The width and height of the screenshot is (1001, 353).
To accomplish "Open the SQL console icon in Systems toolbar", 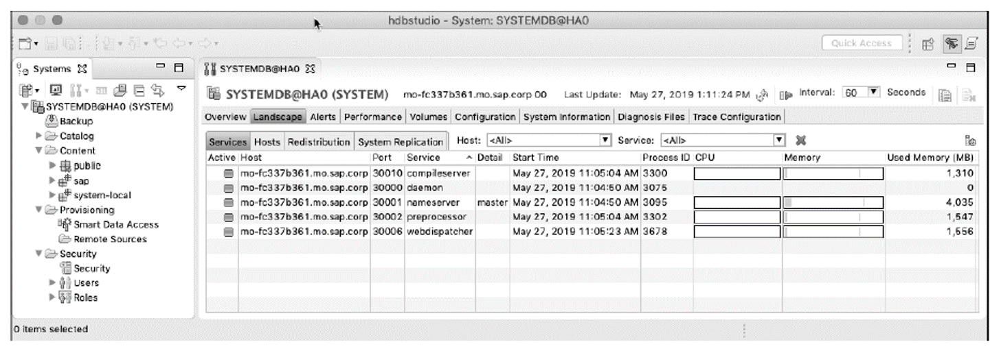I will click(102, 90).
